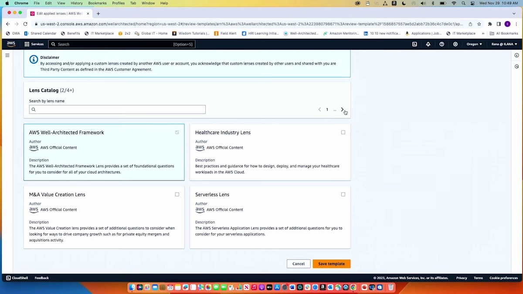Screen dimensions: 523x294
Task: Bookmark this page with the star icon
Action: tap(479, 24)
